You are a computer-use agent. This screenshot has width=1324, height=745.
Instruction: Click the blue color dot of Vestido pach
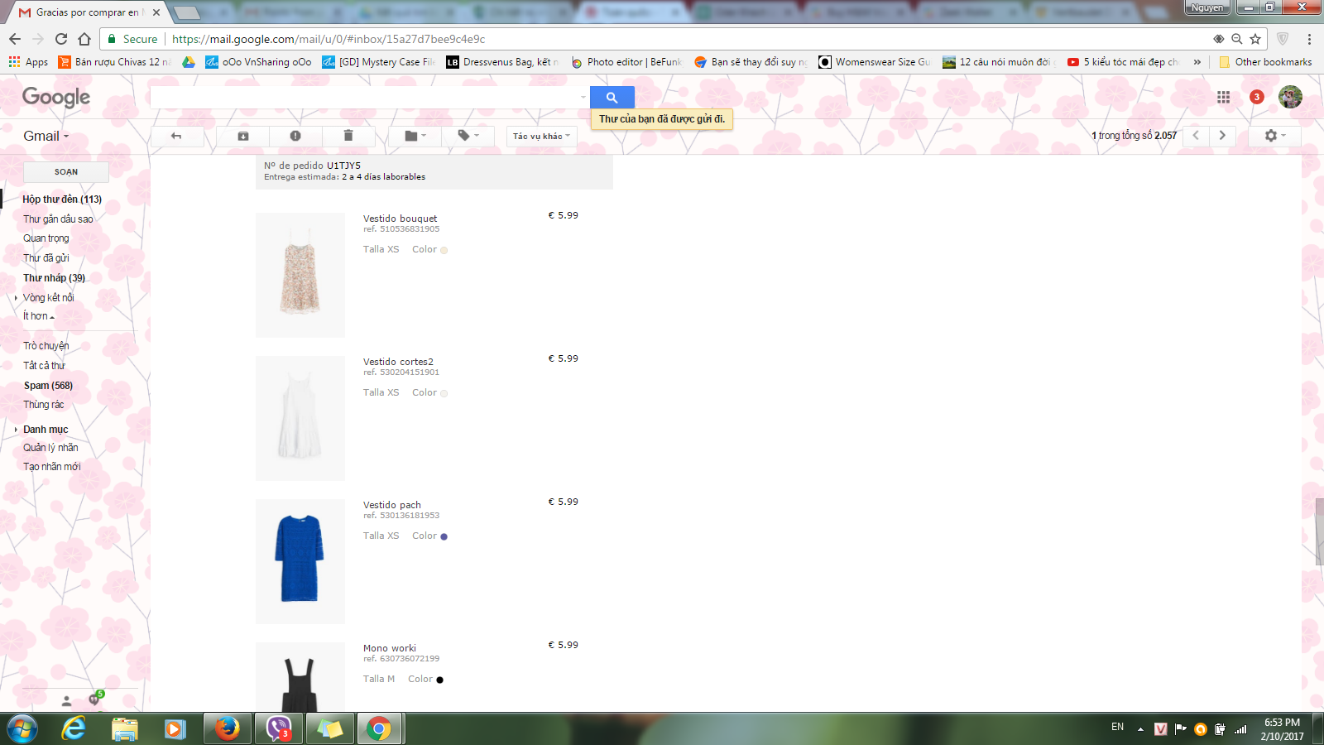[444, 536]
